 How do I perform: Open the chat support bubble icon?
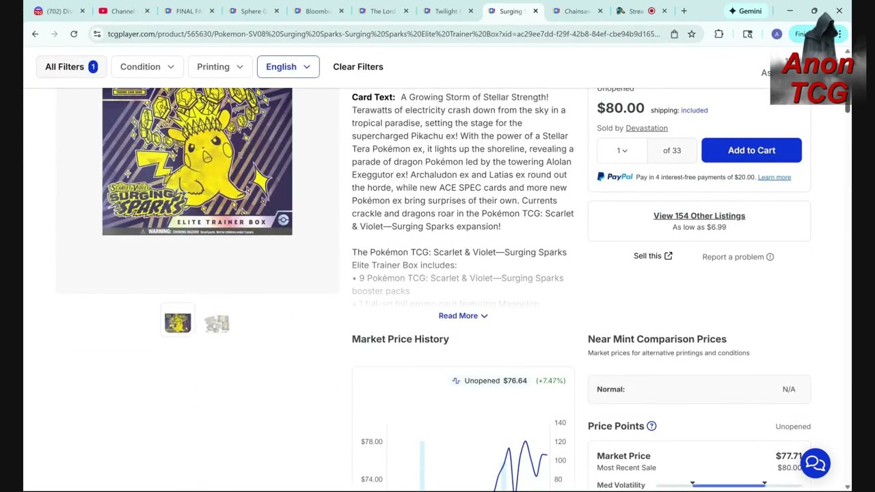coord(816,463)
